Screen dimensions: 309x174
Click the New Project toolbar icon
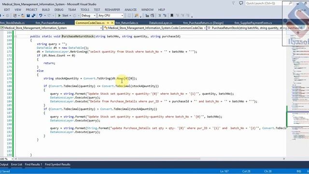[15, 15]
